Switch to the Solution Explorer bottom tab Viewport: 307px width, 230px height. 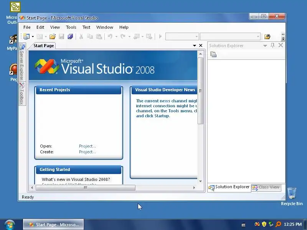pos(229,187)
